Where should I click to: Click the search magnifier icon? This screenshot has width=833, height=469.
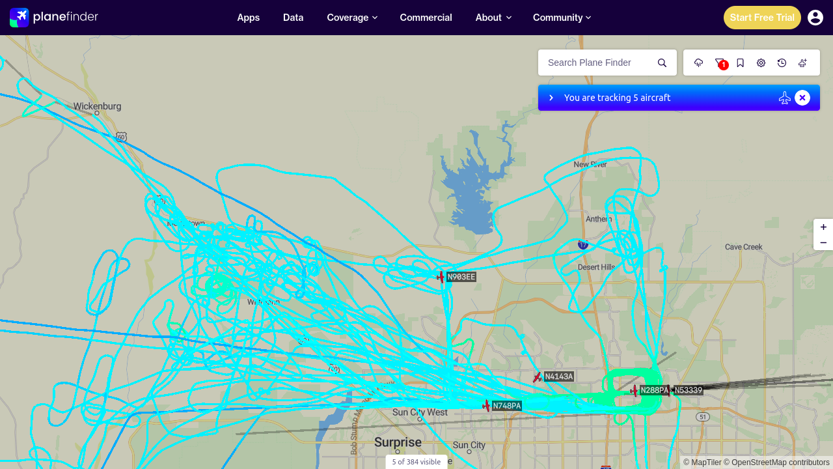tap(662, 63)
